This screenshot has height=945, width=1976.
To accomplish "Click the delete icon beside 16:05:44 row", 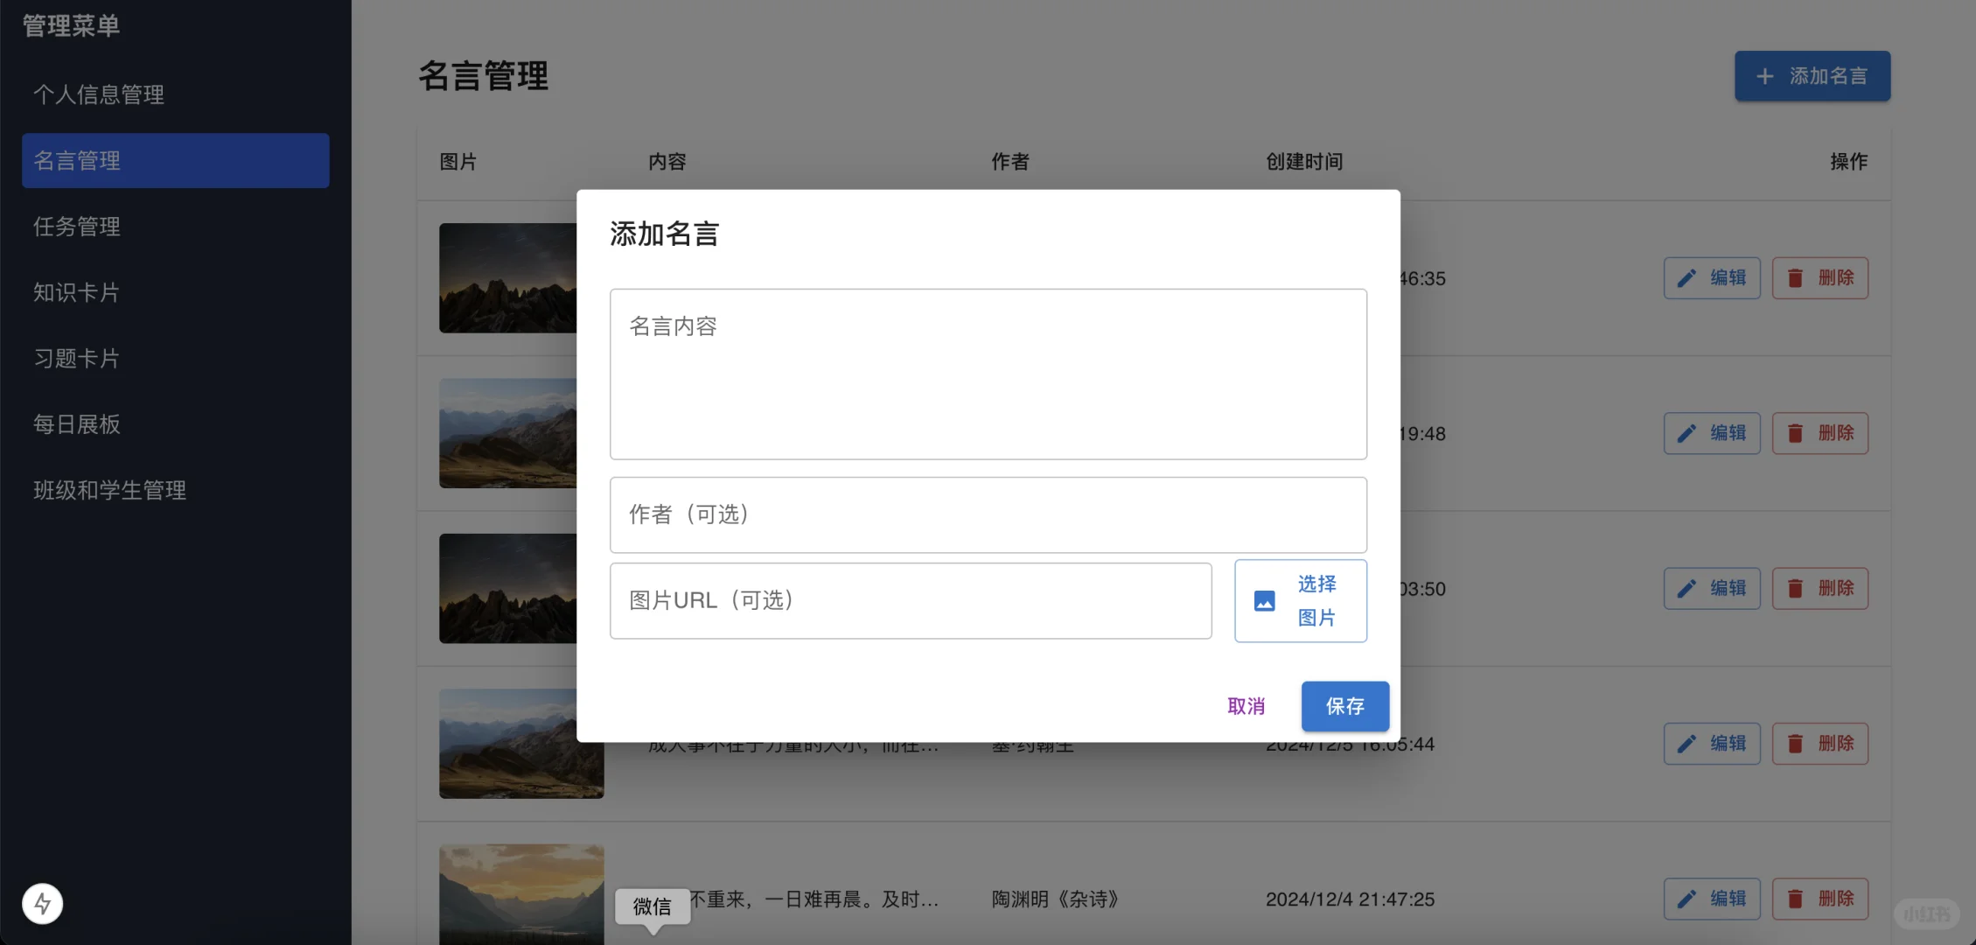I will point(1796,743).
